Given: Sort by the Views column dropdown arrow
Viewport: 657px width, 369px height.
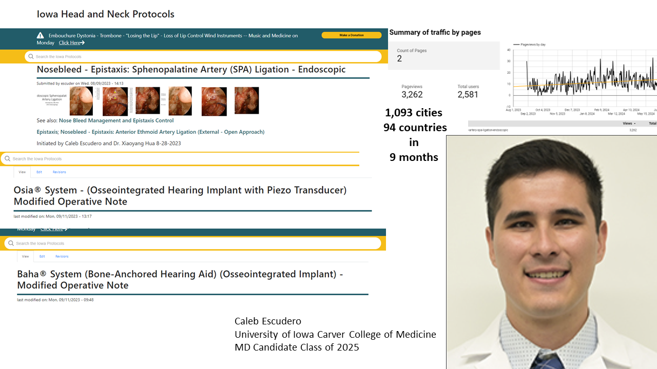Looking at the screenshot, I should point(635,124).
